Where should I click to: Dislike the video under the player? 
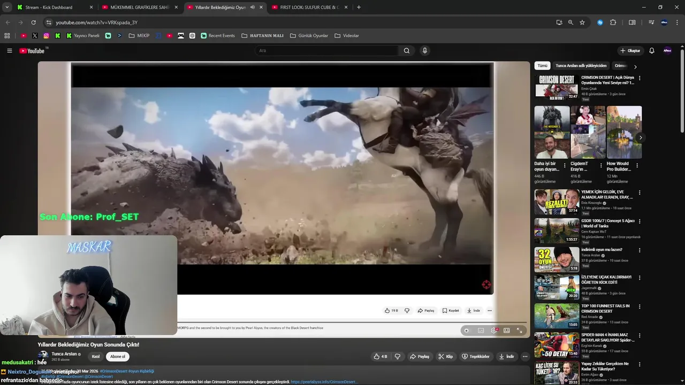(x=398, y=357)
